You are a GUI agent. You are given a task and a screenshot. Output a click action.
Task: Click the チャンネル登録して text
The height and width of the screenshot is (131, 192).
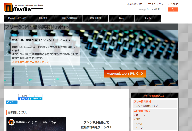96,123
